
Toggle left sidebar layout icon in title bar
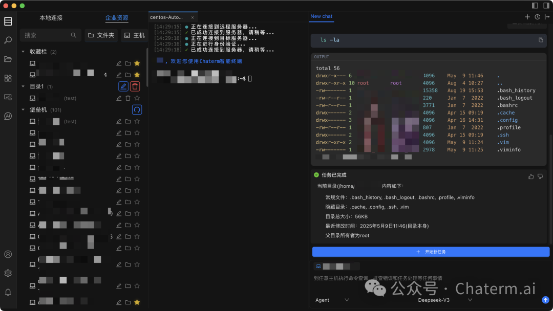pyautogui.click(x=535, y=5)
